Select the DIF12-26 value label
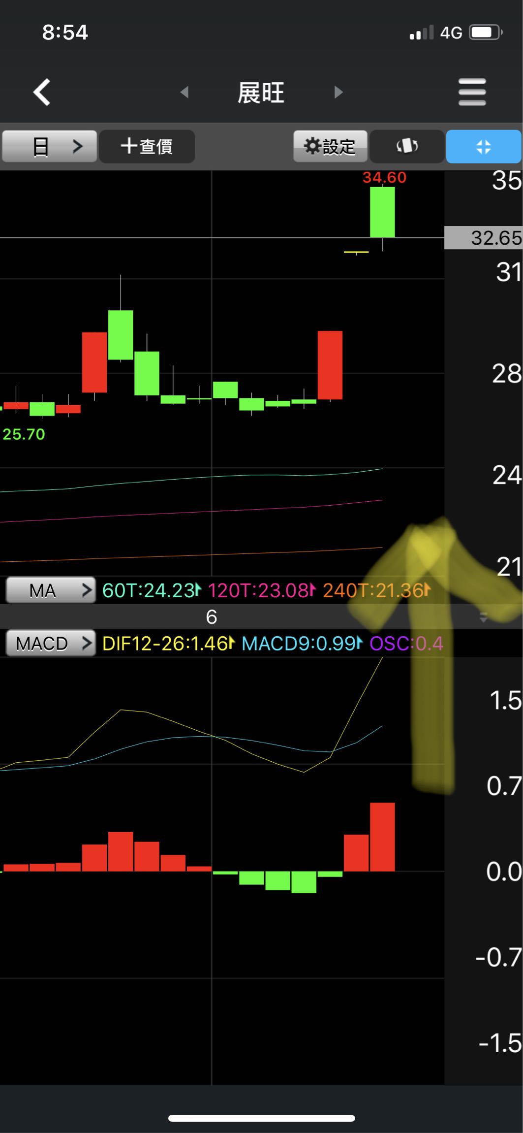The width and height of the screenshot is (523, 1133). 167,644
